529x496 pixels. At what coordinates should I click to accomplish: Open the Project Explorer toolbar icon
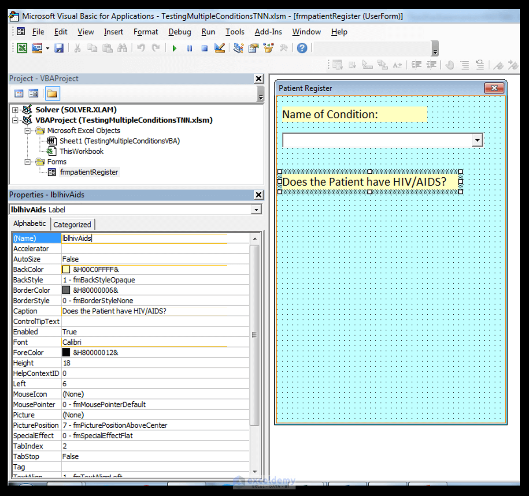click(x=238, y=48)
